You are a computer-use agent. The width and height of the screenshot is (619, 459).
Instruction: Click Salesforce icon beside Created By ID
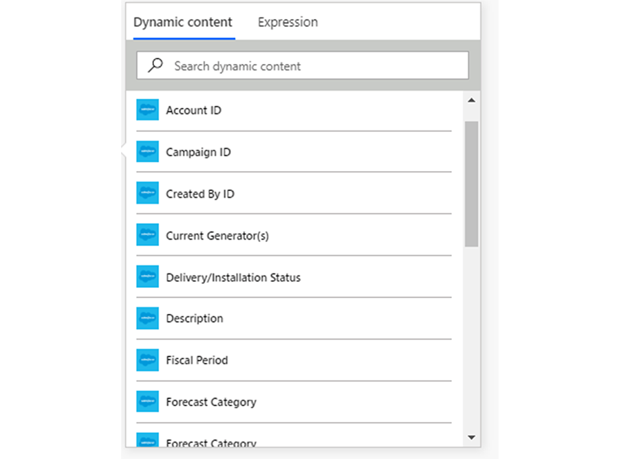[x=147, y=193]
